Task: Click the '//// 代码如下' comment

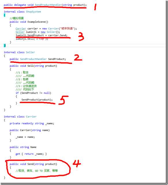Action: pos(25,89)
